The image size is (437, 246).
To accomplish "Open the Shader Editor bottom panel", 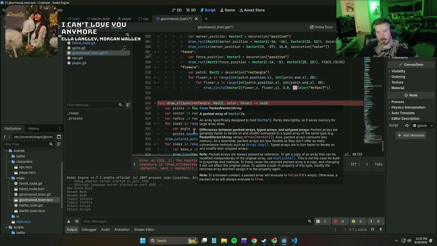I will click(x=144, y=230).
